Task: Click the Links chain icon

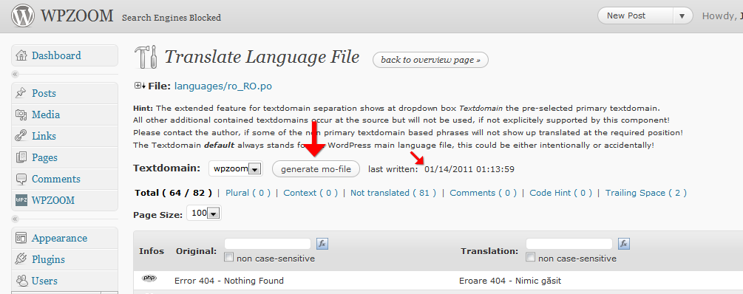Action: pyautogui.click(x=21, y=136)
